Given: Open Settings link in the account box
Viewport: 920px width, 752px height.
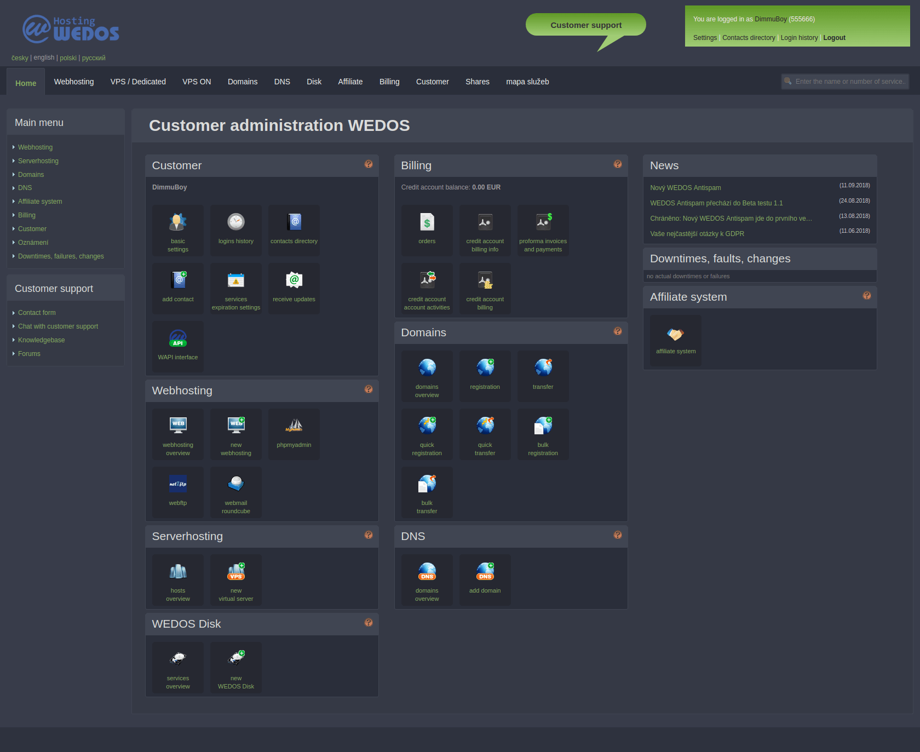Looking at the screenshot, I should (705, 38).
